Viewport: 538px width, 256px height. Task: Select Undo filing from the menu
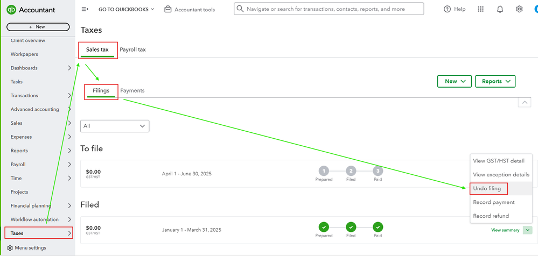pyautogui.click(x=487, y=189)
